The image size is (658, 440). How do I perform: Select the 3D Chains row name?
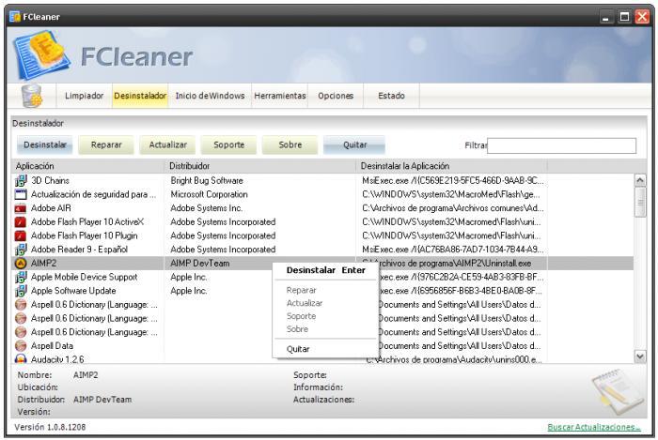click(x=50, y=181)
